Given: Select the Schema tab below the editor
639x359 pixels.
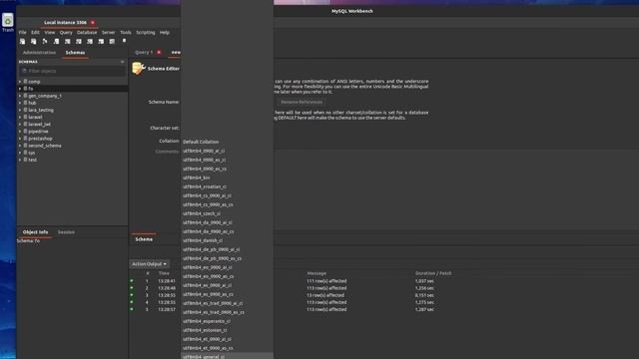Looking at the screenshot, I should click(x=144, y=239).
